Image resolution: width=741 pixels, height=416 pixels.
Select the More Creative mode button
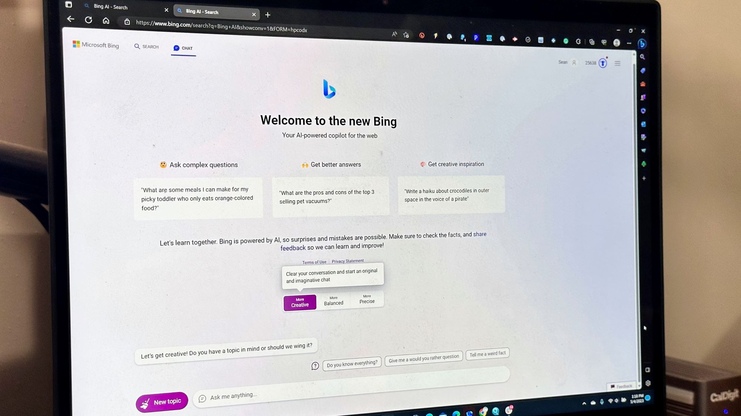pos(299,302)
